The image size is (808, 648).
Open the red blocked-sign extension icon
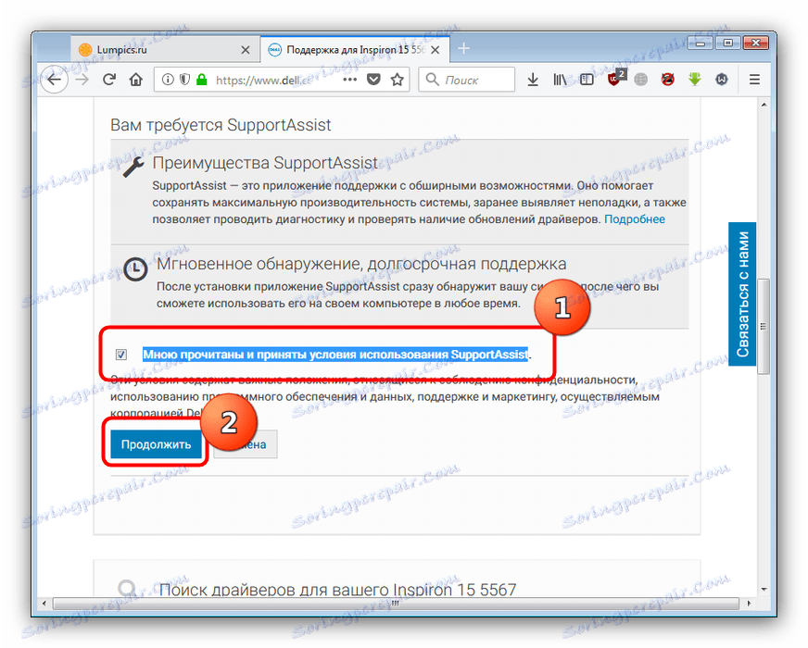click(668, 80)
